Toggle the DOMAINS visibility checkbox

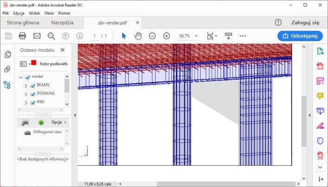tap(33, 94)
